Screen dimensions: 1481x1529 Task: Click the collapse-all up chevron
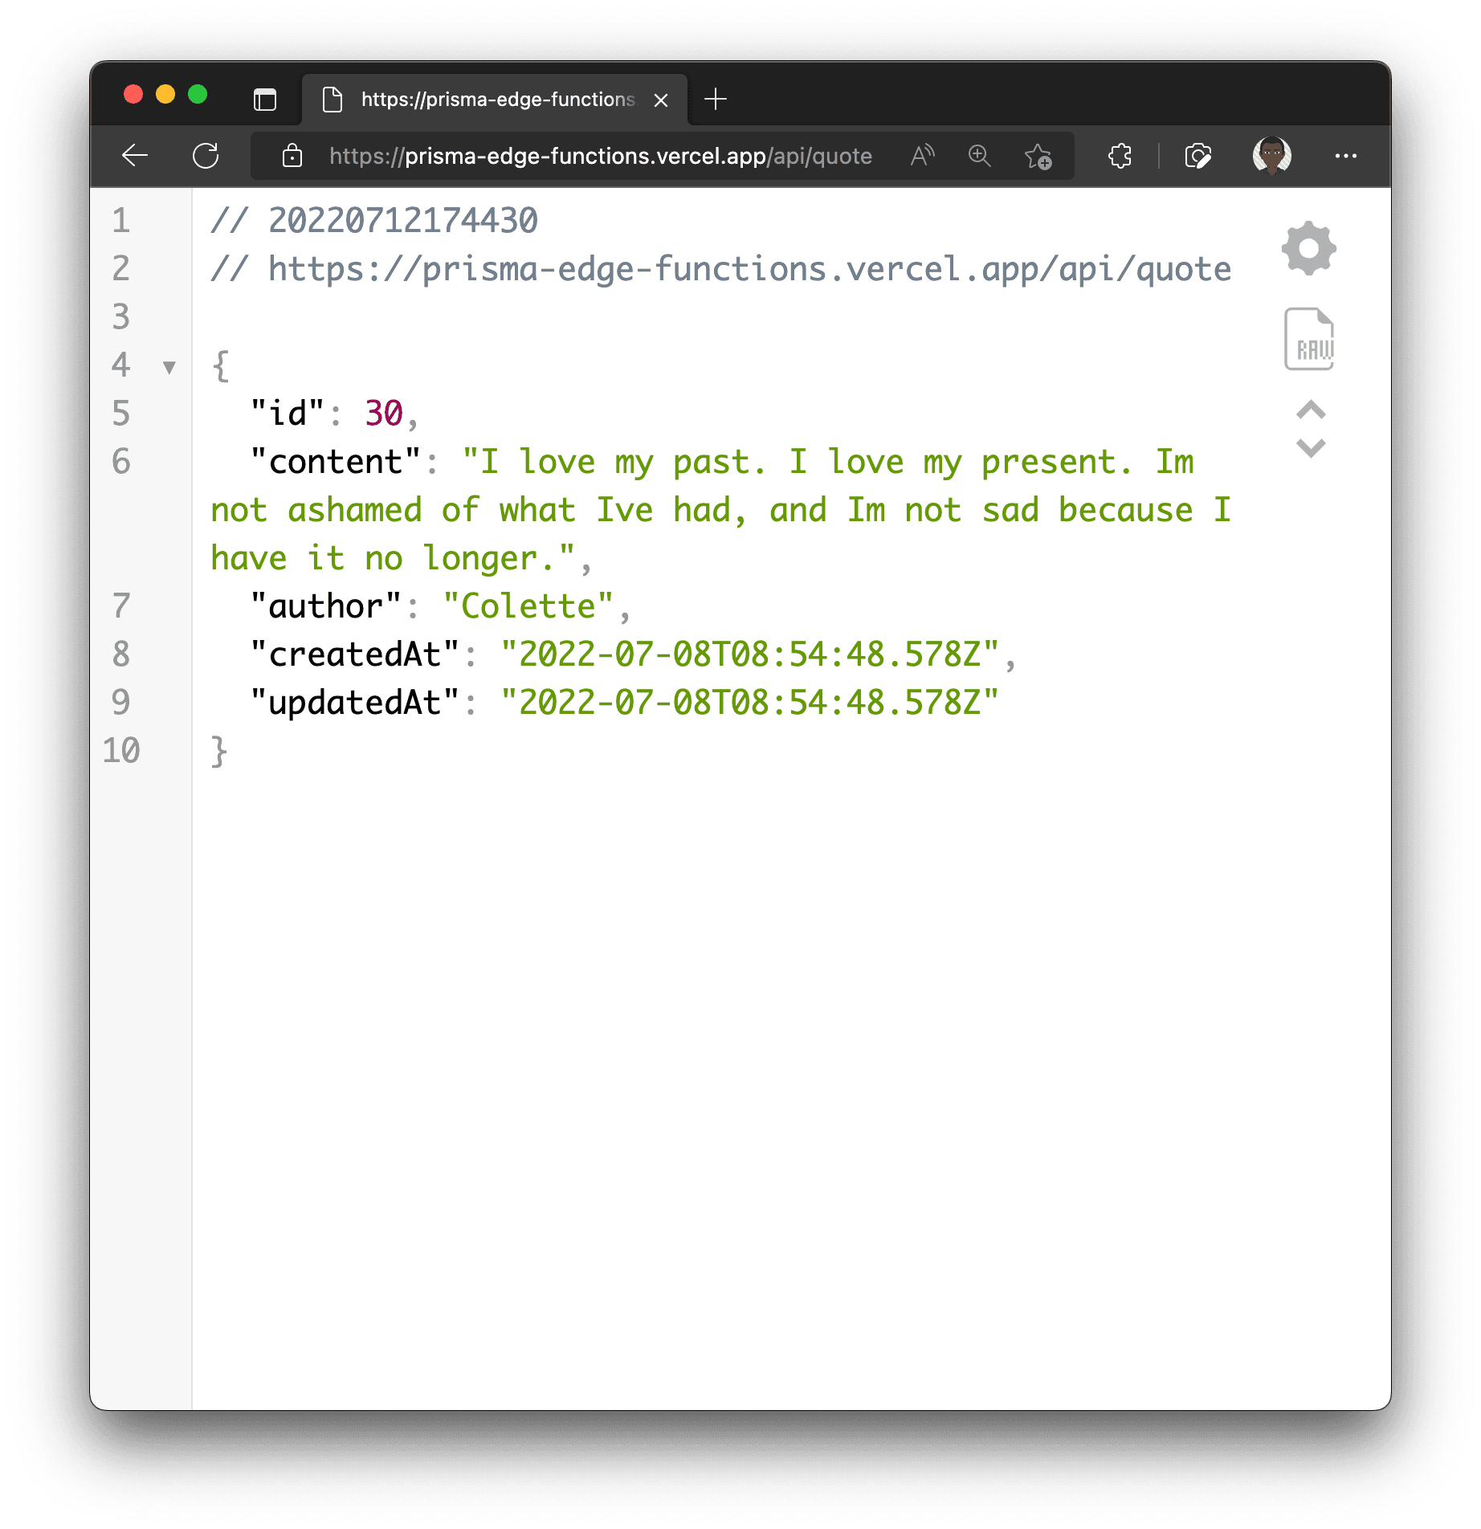[1311, 410]
